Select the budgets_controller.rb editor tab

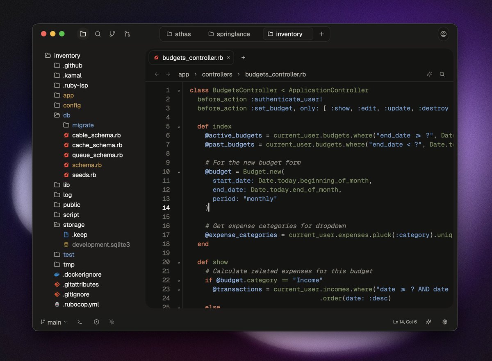pos(191,58)
